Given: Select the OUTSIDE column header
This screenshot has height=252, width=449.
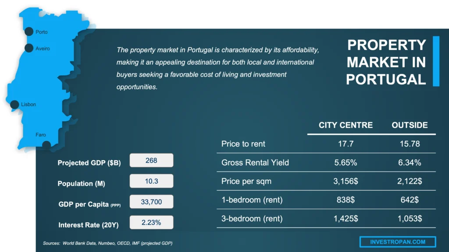Looking at the screenshot, I should coord(410,125).
